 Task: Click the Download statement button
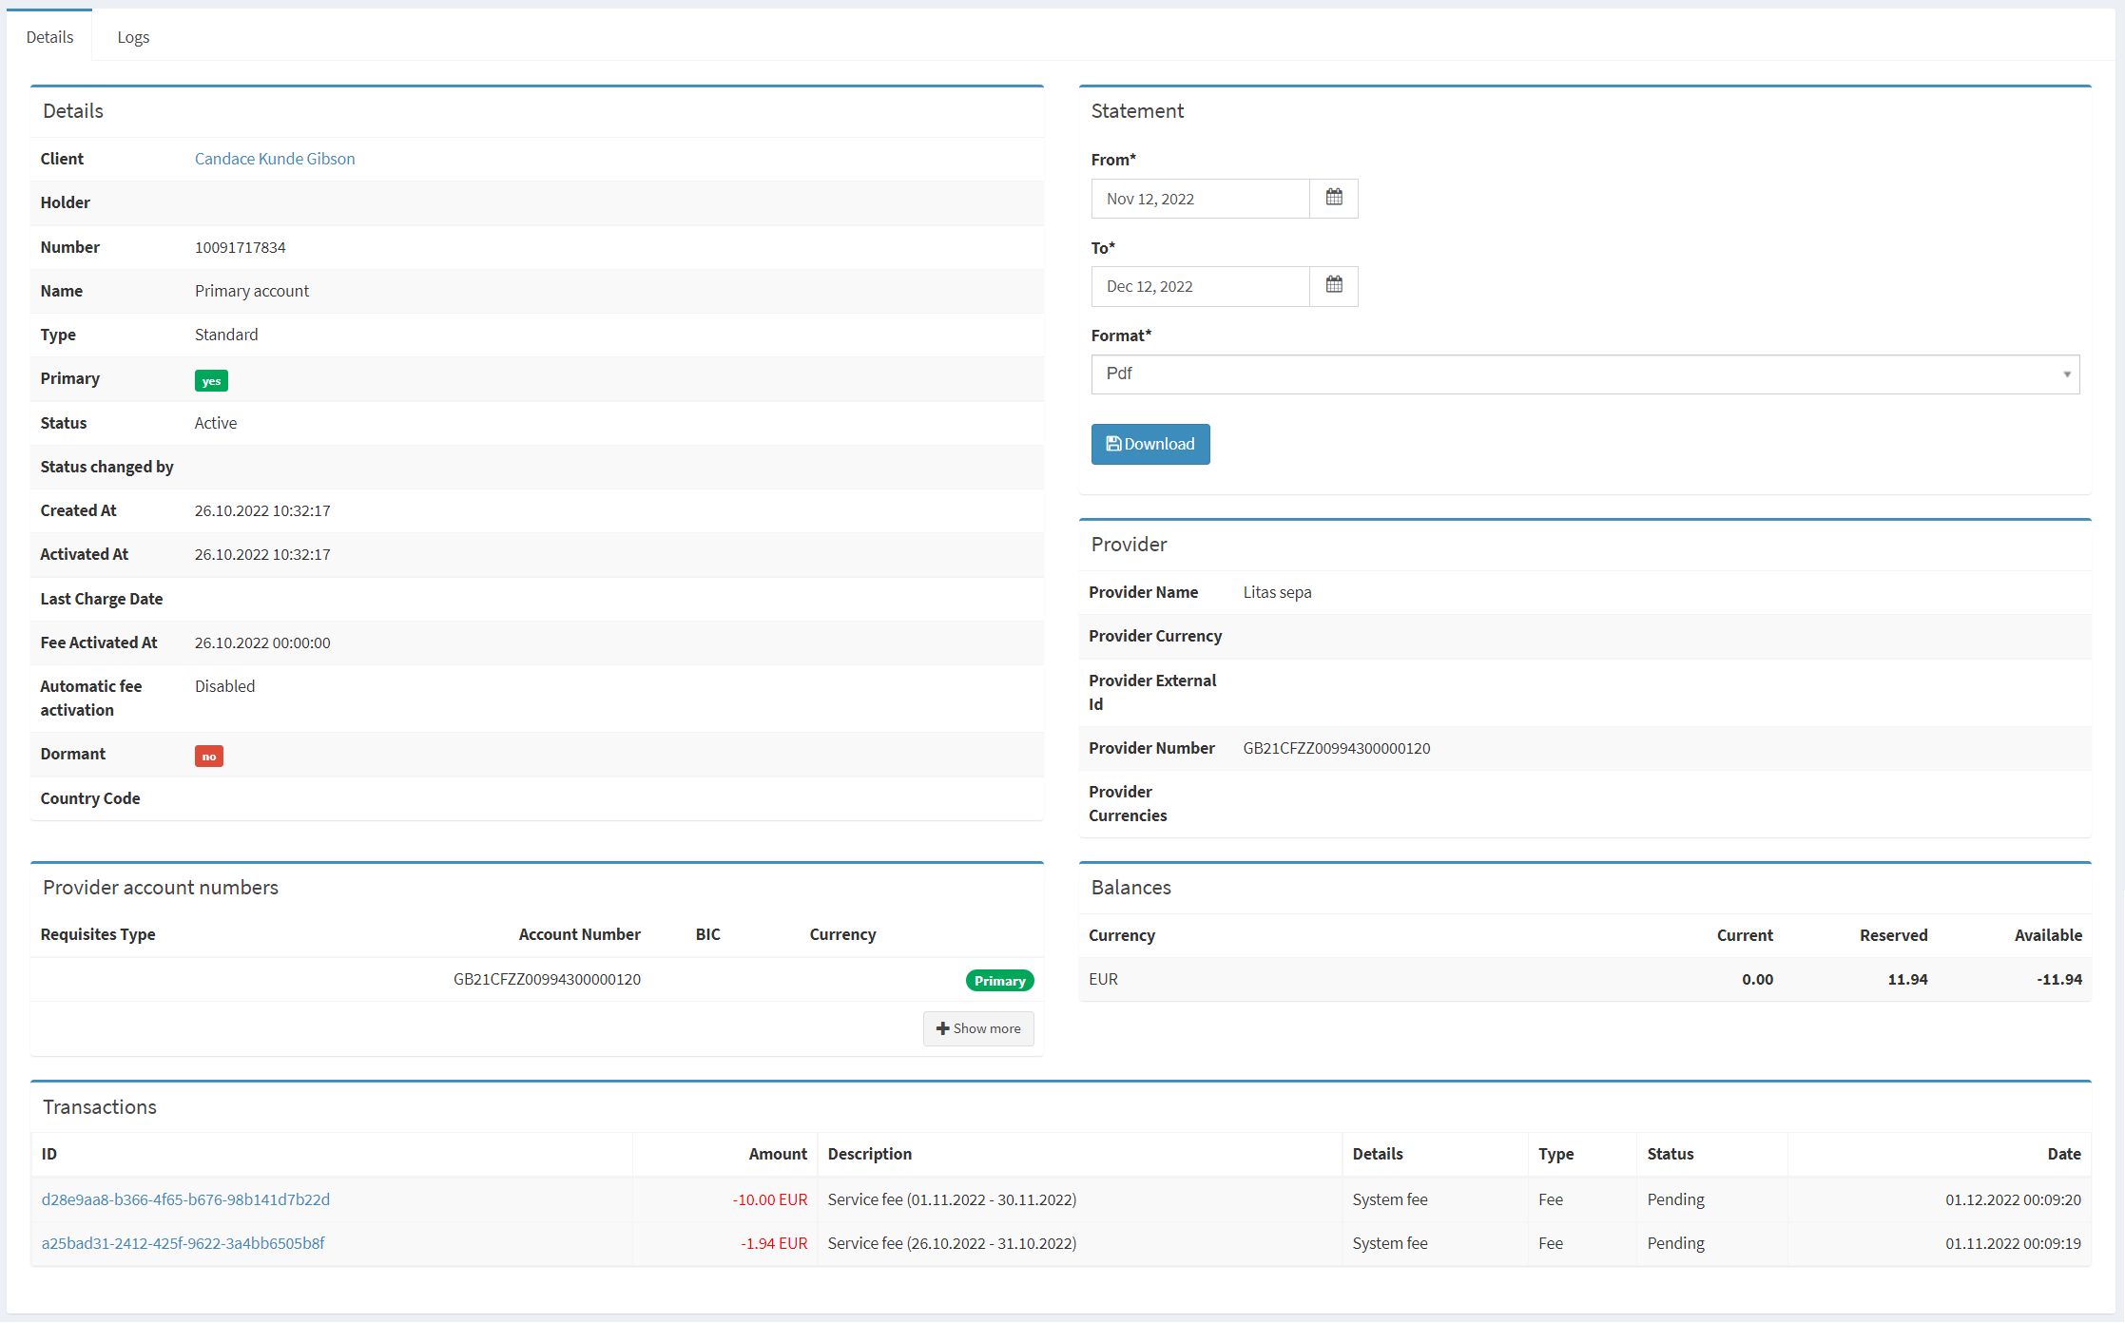(x=1149, y=444)
